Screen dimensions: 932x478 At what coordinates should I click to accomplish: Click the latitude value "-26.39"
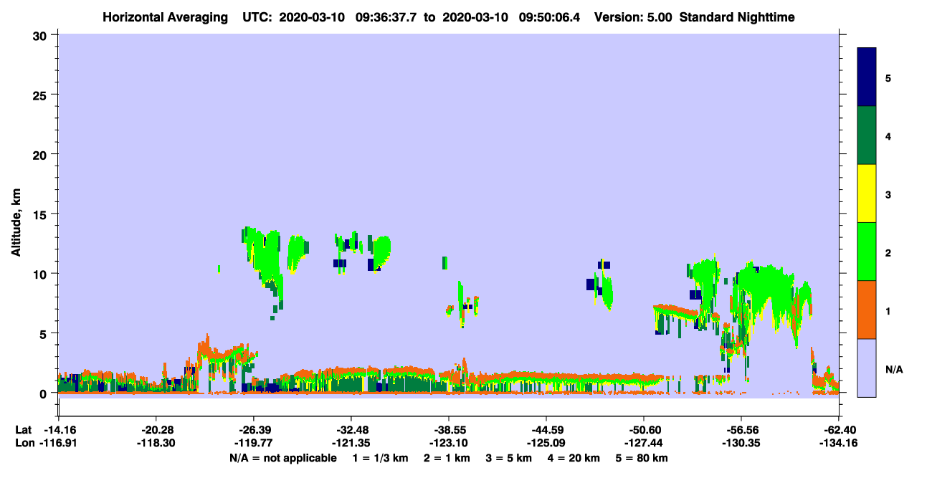[x=253, y=430]
